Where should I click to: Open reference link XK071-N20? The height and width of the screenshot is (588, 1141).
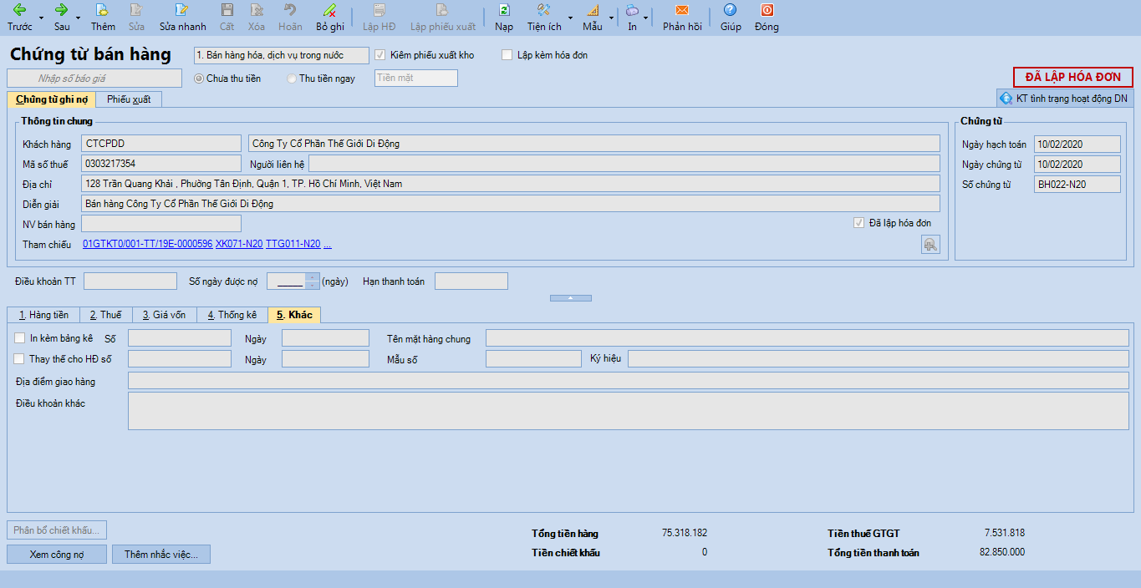click(x=239, y=244)
